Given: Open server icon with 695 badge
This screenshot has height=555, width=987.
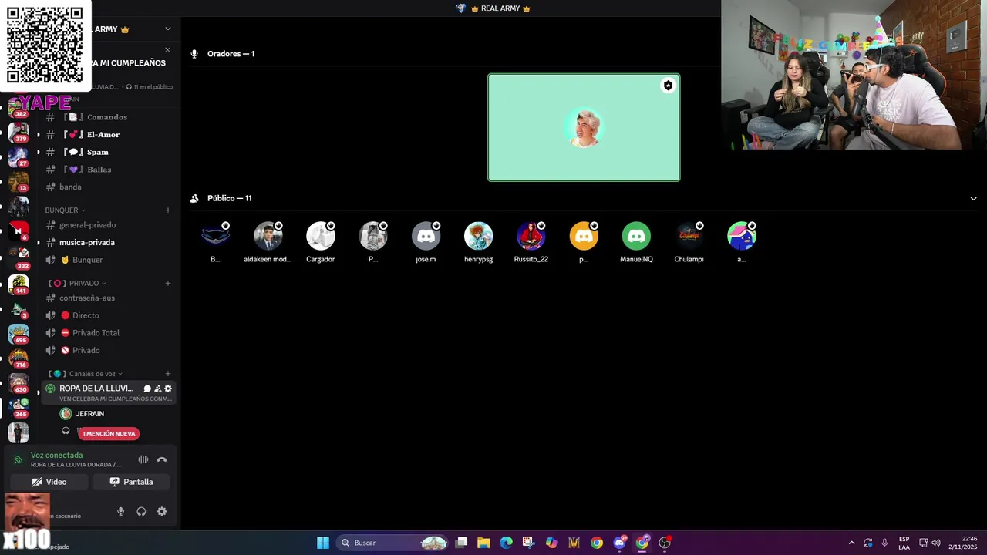Looking at the screenshot, I should (x=19, y=334).
